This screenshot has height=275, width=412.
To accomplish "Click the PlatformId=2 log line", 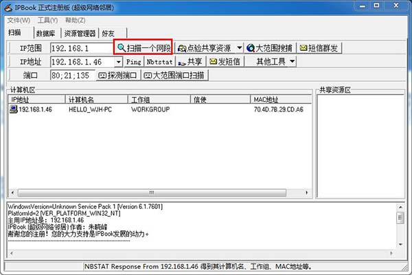I will pyautogui.click(x=64, y=213).
